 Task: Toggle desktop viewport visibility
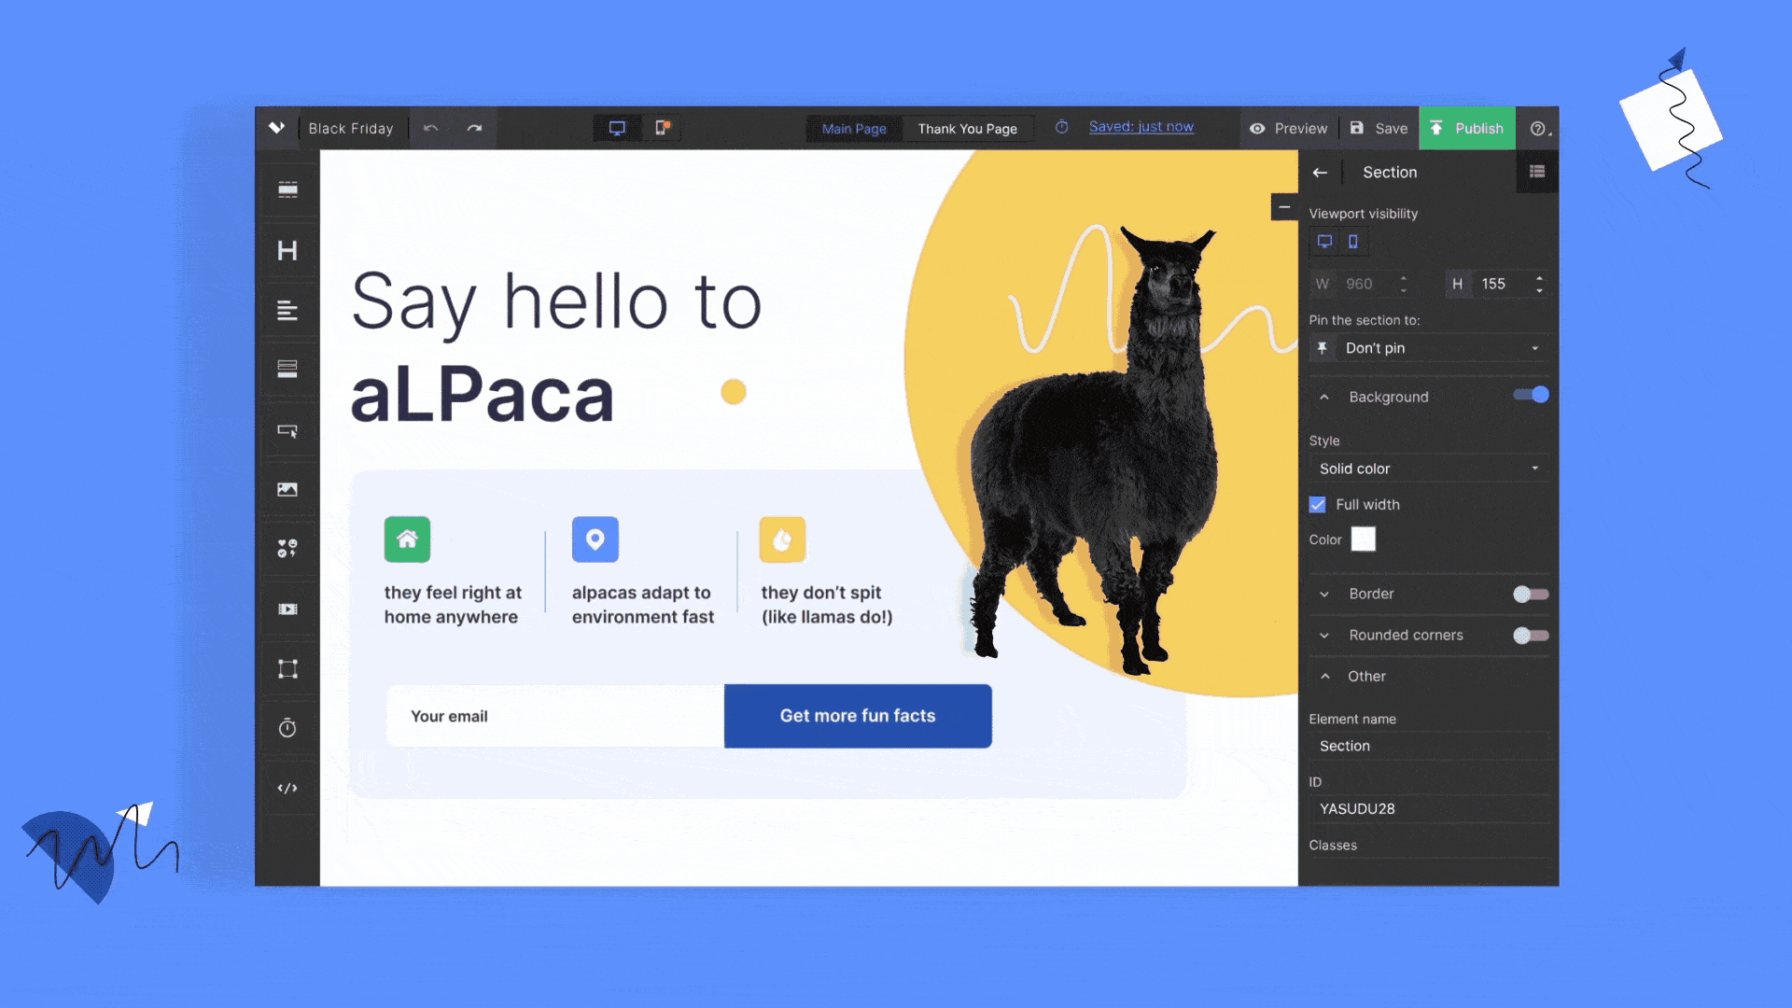point(1324,242)
